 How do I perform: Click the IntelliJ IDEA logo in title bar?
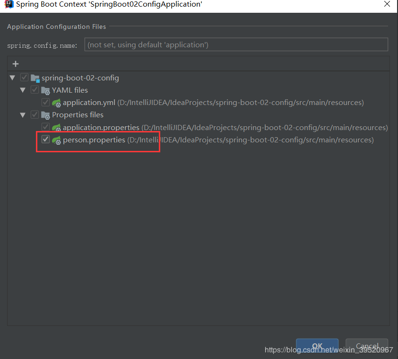9,4
